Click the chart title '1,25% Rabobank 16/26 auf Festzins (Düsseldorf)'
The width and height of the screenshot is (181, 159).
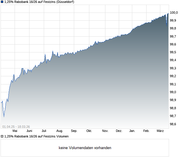(x=39, y=2)
